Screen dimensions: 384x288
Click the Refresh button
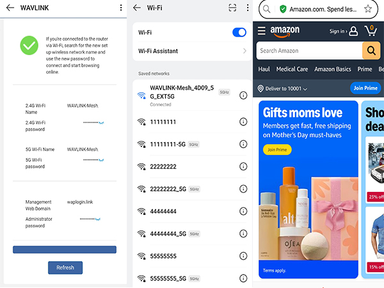(x=65, y=268)
